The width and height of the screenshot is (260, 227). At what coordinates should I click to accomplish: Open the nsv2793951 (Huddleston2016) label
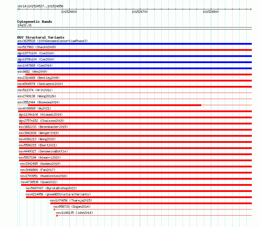click(44, 176)
